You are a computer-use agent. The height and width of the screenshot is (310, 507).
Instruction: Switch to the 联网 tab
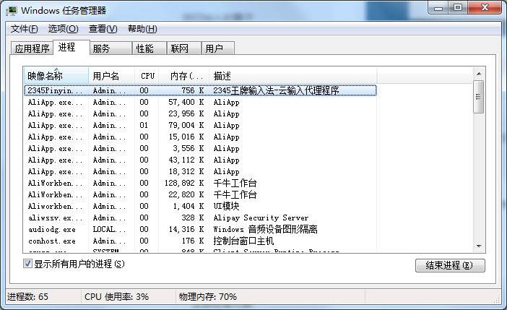coord(183,48)
